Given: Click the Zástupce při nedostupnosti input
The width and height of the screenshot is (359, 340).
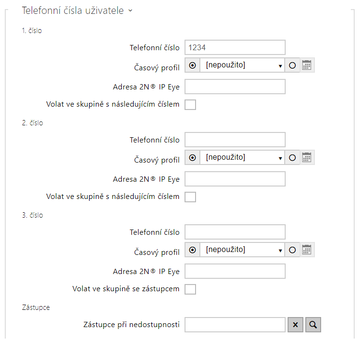Looking at the screenshot, I should (x=235, y=325).
